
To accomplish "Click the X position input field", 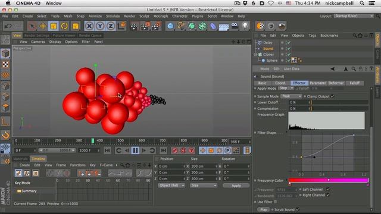I will (172, 166).
